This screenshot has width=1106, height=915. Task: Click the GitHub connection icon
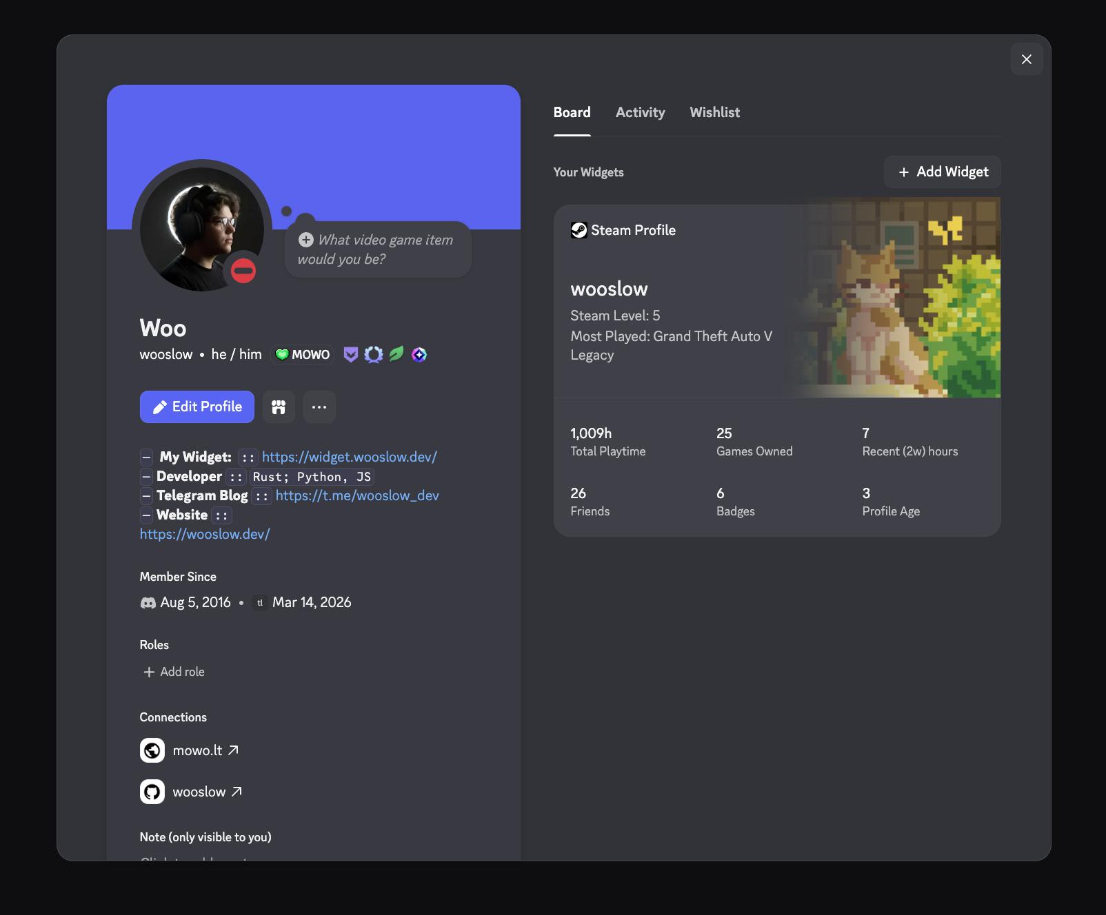pos(152,792)
